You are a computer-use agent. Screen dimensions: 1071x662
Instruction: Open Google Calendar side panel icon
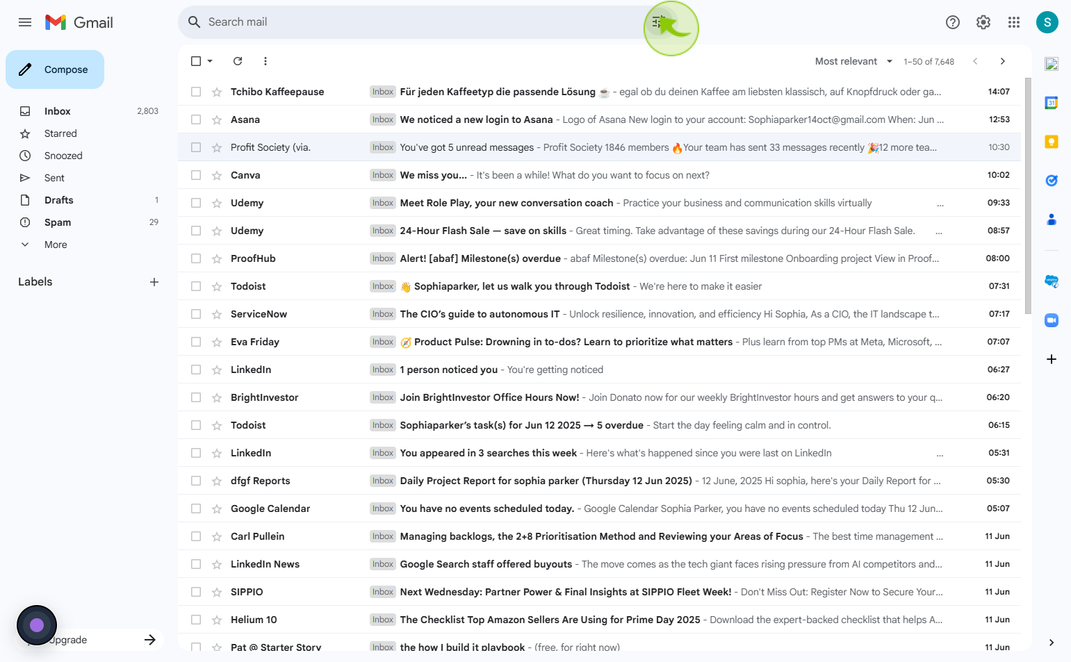(1052, 103)
